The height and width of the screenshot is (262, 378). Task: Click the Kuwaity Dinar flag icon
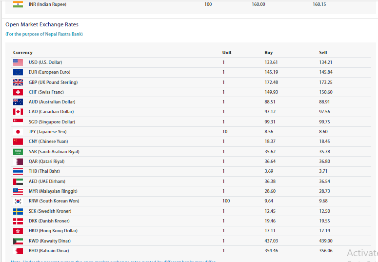pos(18,241)
